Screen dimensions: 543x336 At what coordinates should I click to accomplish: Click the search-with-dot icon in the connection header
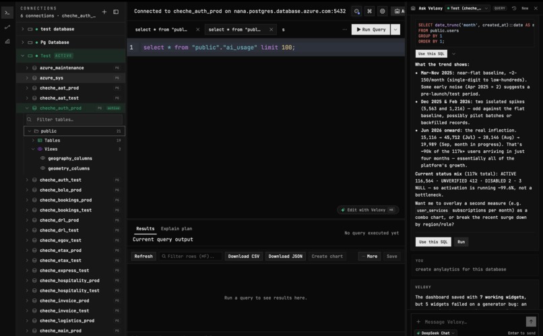click(356, 11)
